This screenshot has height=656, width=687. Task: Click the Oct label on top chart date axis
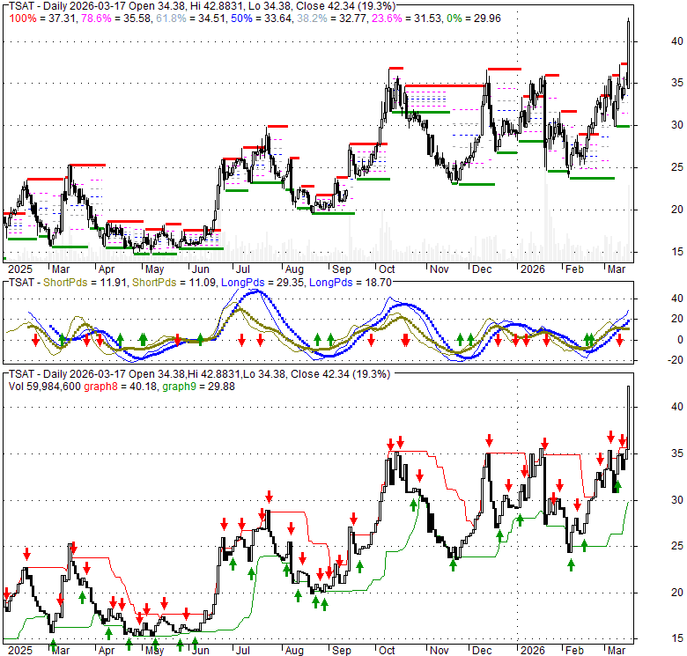click(x=387, y=269)
